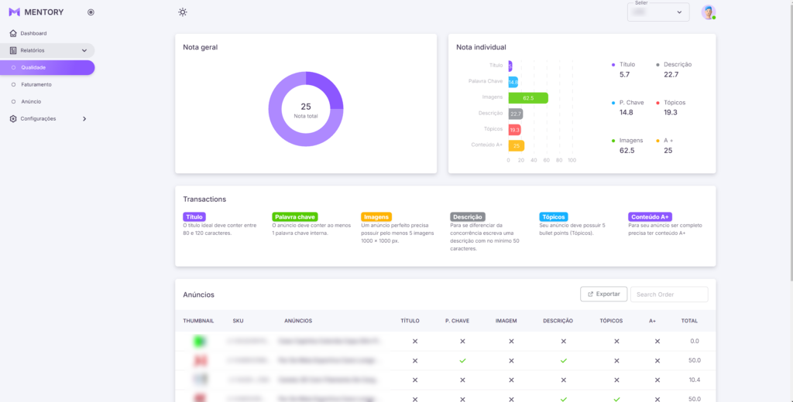Image resolution: width=793 pixels, height=402 pixels.
Task: Open the user avatar menu
Action: coord(708,12)
